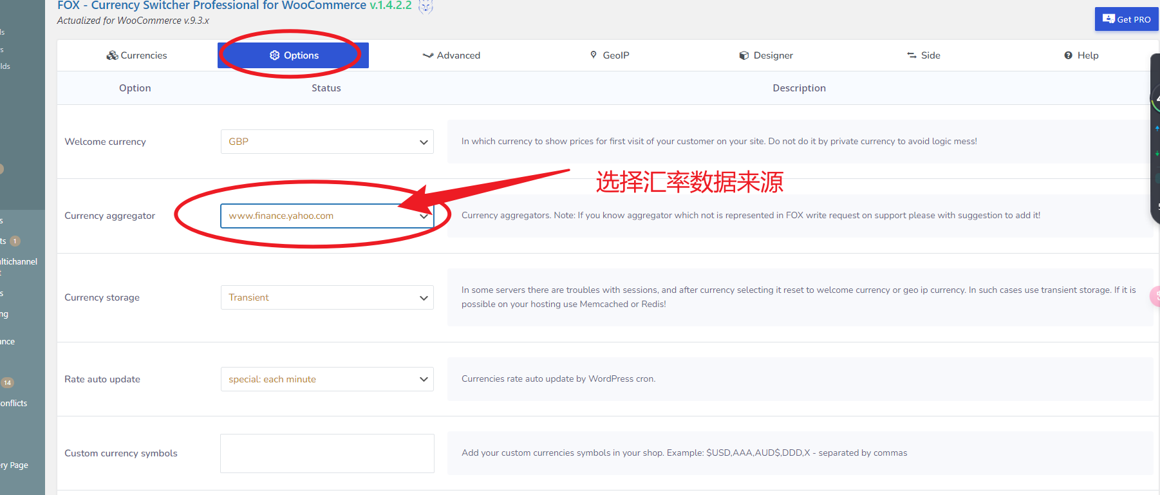
Task: Expand the Currency aggregator dropdown
Action: (327, 216)
